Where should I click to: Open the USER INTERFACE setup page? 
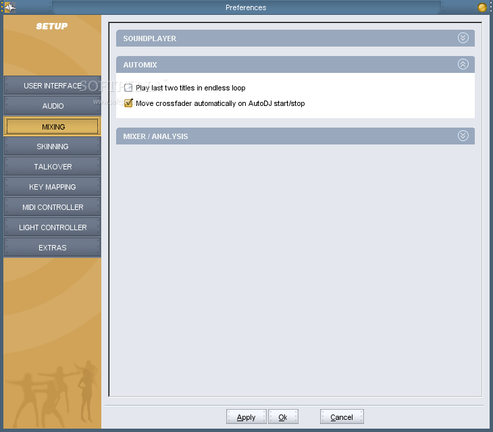coord(52,86)
